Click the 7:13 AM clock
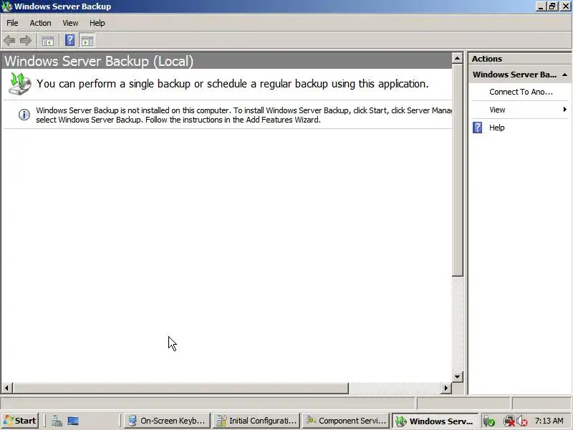The image size is (573, 430). [549, 421]
